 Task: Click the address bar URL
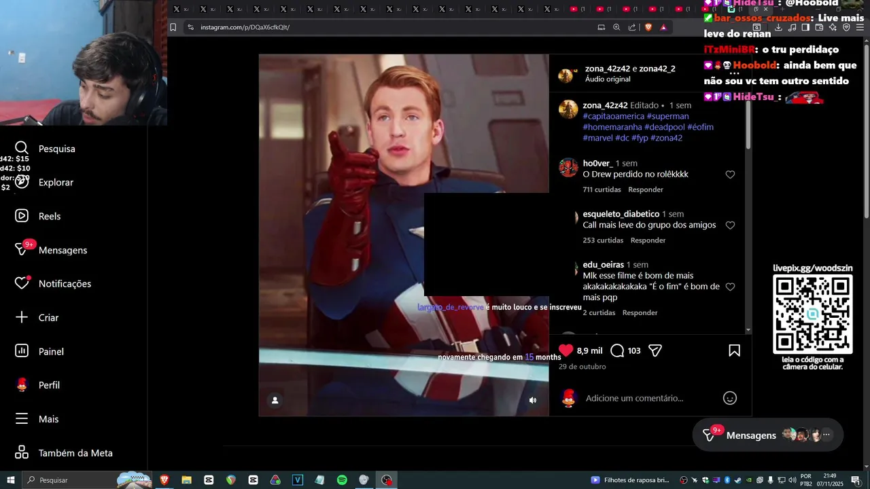245,27
